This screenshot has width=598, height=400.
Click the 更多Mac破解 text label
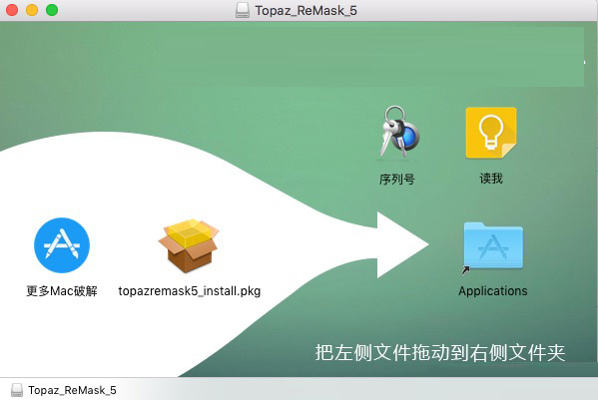point(62,291)
